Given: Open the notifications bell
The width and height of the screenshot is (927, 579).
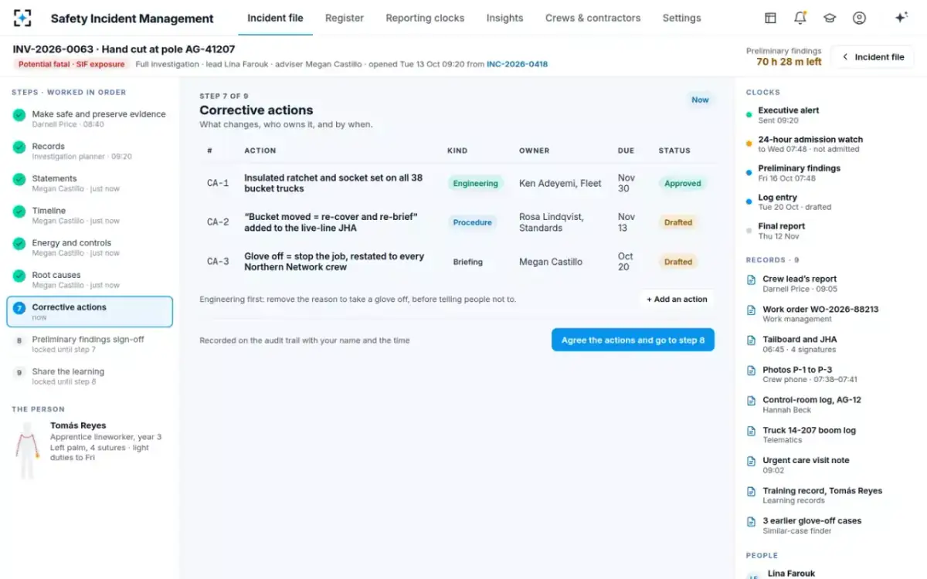Looking at the screenshot, I should click(x=800, y=18).
